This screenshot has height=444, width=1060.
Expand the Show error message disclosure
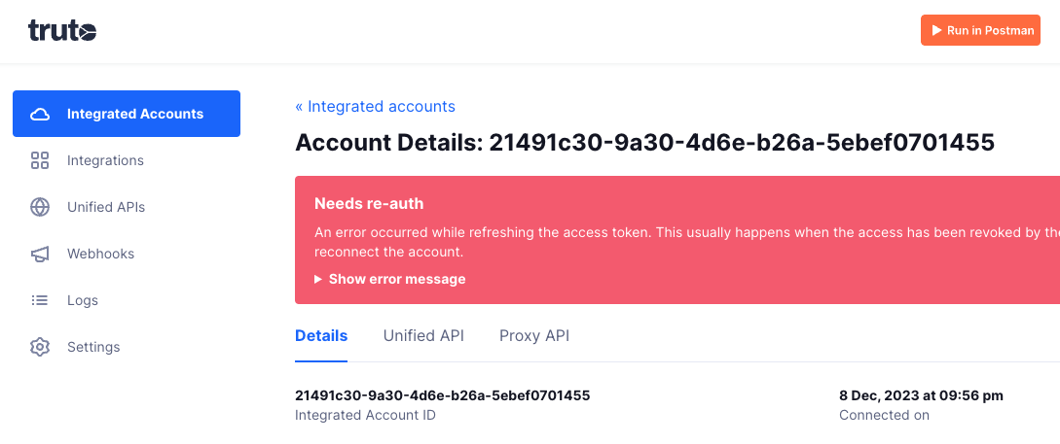[390, 279]
